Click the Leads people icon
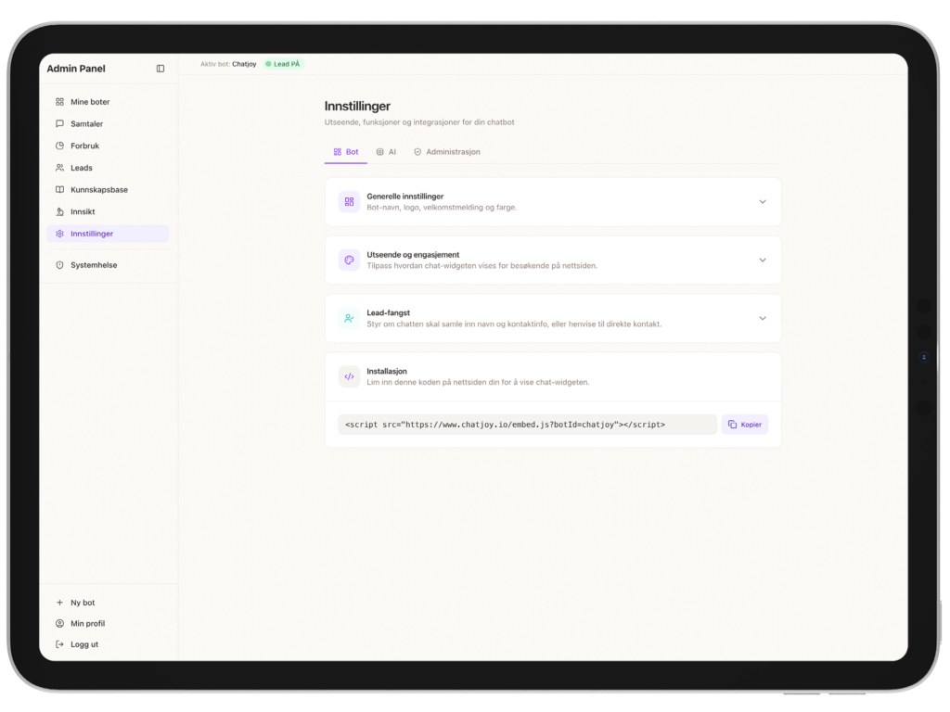 [x=60, y=168]
